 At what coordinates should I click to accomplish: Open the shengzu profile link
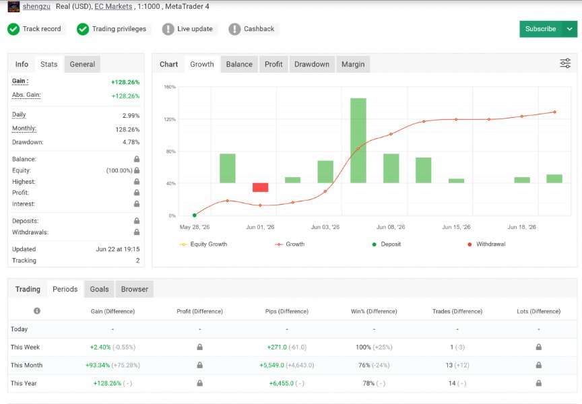(x=36, y=6)
